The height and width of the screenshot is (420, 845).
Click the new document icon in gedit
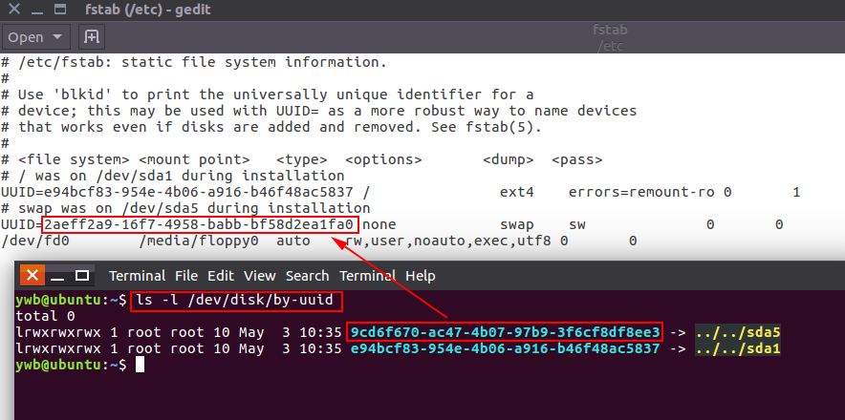tap(92, 37)
